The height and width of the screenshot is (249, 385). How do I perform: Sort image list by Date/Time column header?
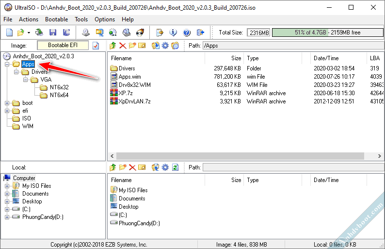338,58
